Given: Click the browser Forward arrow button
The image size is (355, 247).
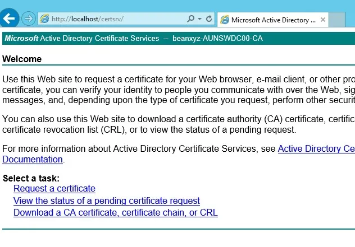Looking at the screenshot, I should (29, 18).
